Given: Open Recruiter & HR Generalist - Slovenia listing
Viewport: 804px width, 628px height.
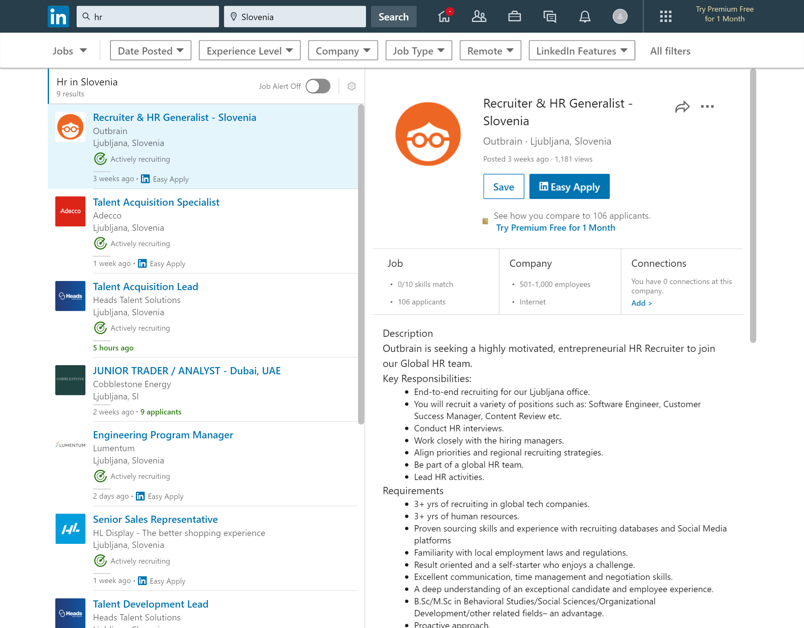Looking at the screenshot, I should tap(175, 117).
